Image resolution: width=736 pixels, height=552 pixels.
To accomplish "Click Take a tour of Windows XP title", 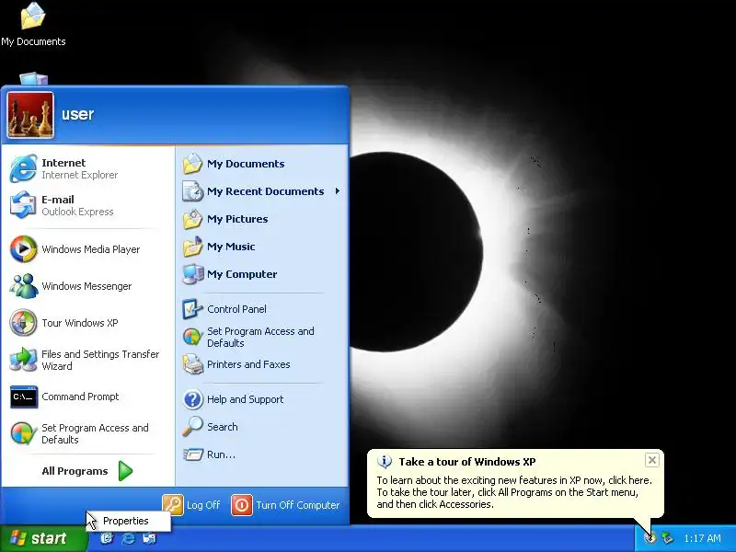I will 467,462.
